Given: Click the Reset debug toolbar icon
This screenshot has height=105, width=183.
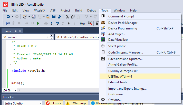Looking at the screenshot, I should (x=74, y=23).
